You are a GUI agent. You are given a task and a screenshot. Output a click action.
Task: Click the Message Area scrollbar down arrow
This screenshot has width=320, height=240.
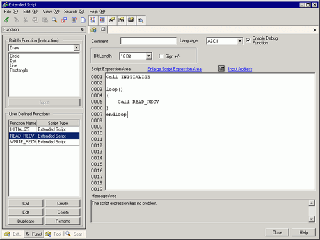click(312, 219)
